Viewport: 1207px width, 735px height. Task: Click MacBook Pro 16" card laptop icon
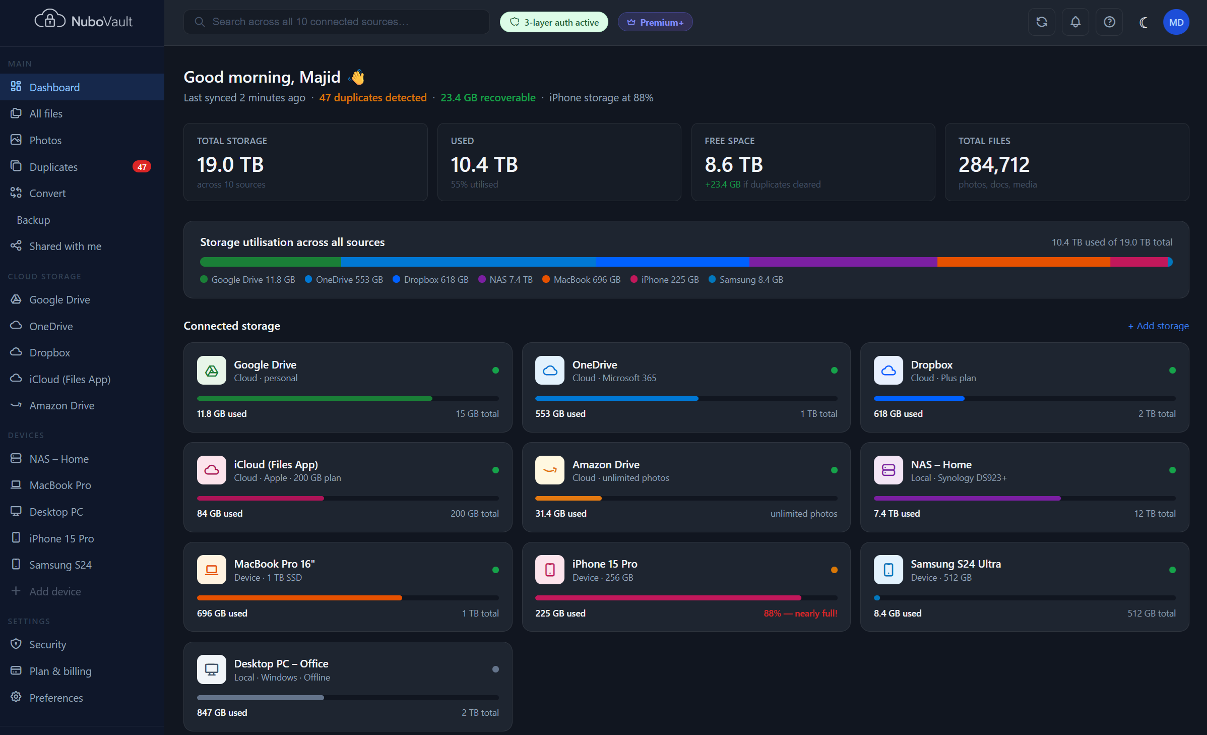(x=212, y=570)
